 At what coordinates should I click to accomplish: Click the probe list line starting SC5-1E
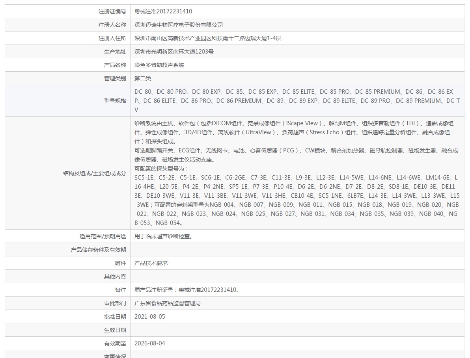(296, 178)
